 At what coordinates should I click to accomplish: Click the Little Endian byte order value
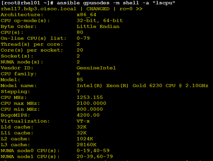(98, 26)
